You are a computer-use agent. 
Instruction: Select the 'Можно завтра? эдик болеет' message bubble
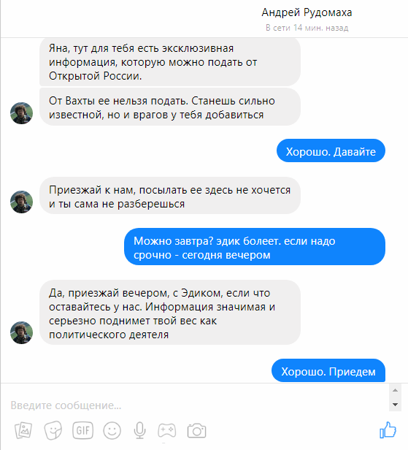coord(255,247)
